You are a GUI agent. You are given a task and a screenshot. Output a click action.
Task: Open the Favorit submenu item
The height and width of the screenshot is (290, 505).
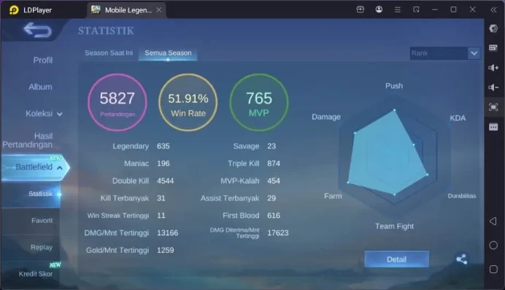(42, 220)
